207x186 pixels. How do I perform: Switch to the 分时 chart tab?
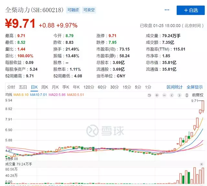(x=11, y=87)
